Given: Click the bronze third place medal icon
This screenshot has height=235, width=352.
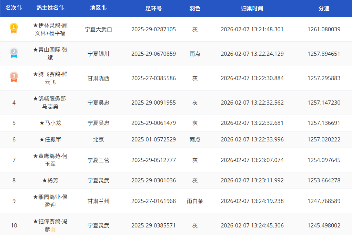Looking at the screenshot, I should (14, 77).
